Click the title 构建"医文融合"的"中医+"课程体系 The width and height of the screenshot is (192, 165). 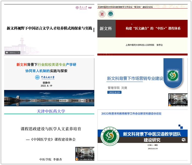click(x=153, y=29)
